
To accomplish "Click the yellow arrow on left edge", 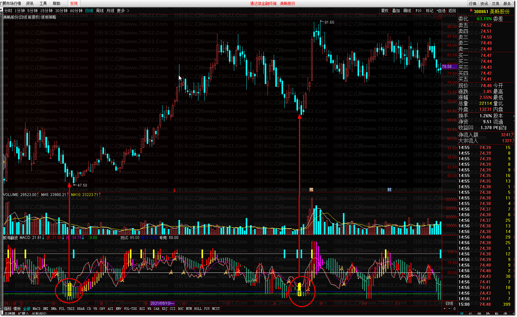I will pos(4,162).
